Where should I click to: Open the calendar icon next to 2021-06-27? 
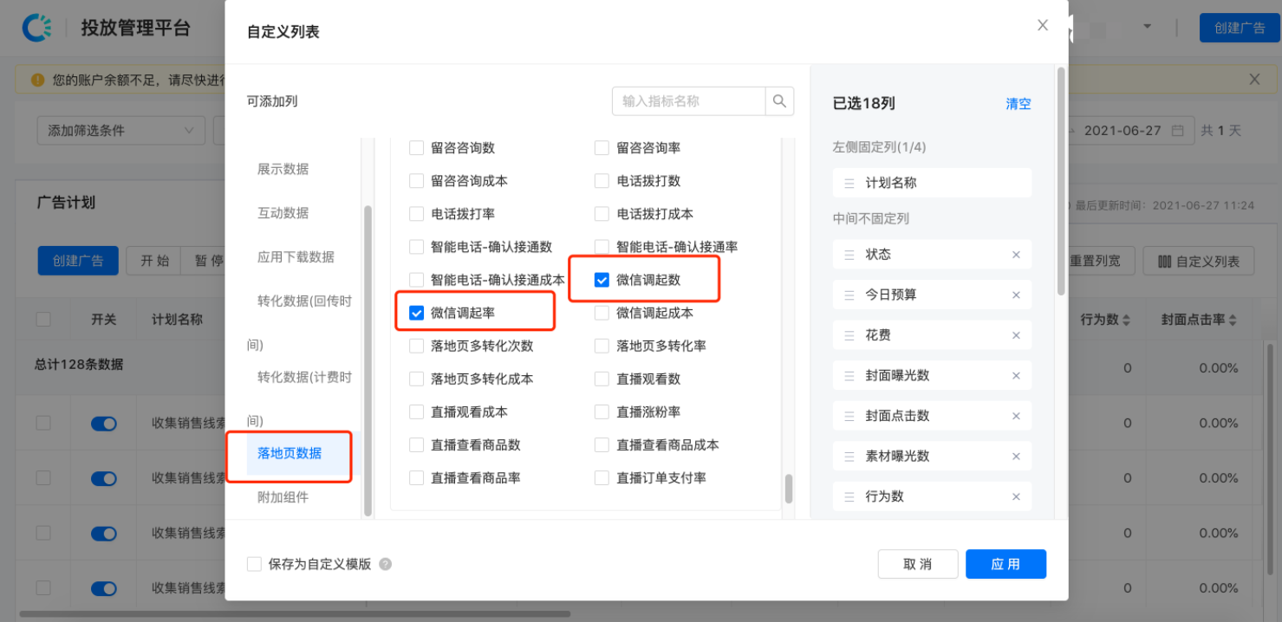click(x=1178, y=130)
